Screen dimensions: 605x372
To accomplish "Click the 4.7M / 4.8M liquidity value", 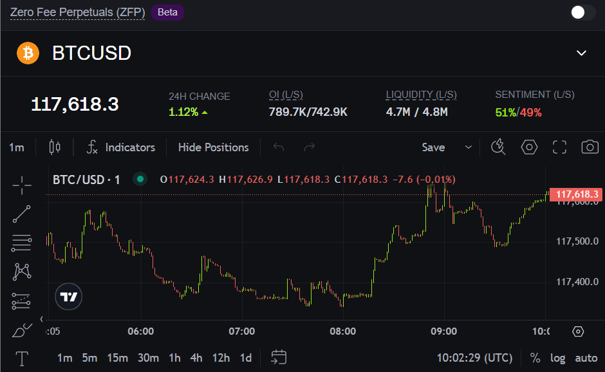I will pos(416,112).
